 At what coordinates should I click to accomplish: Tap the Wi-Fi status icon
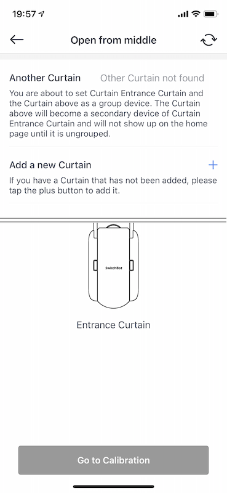[x=196, y=14]
